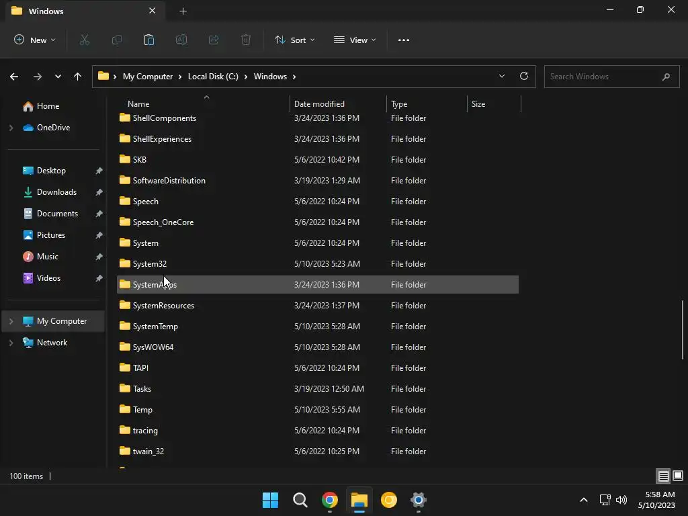Click the Delete trash icon
This screenshot has width=688, height=516.
click(246, 40)
